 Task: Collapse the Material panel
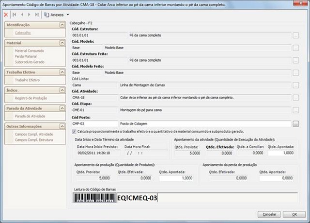[62, 43]
